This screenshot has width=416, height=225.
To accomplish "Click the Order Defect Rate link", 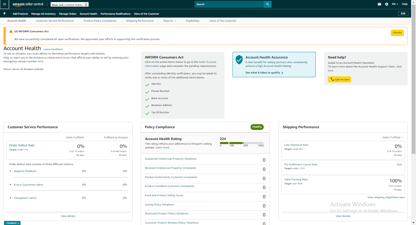I will click(22, 145).
